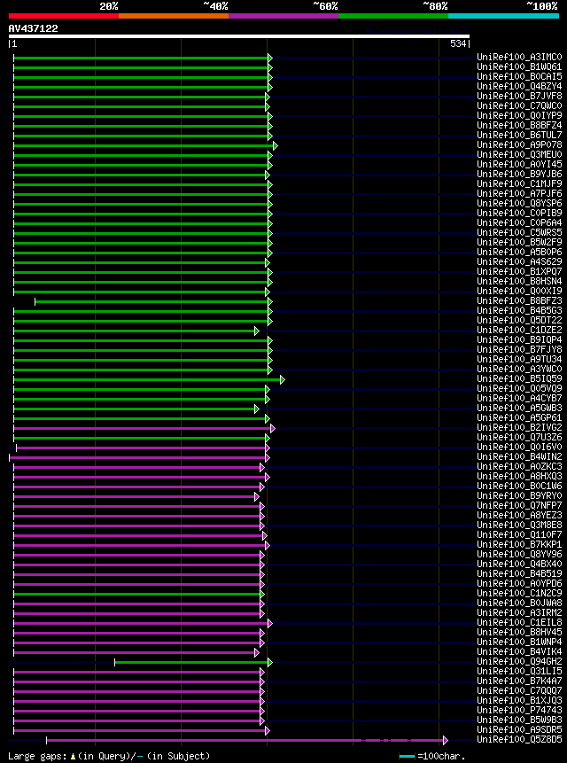The image size is (567, 763).
Task: Click label UniRef100_A9TU34
Action: tap(519, 359)
